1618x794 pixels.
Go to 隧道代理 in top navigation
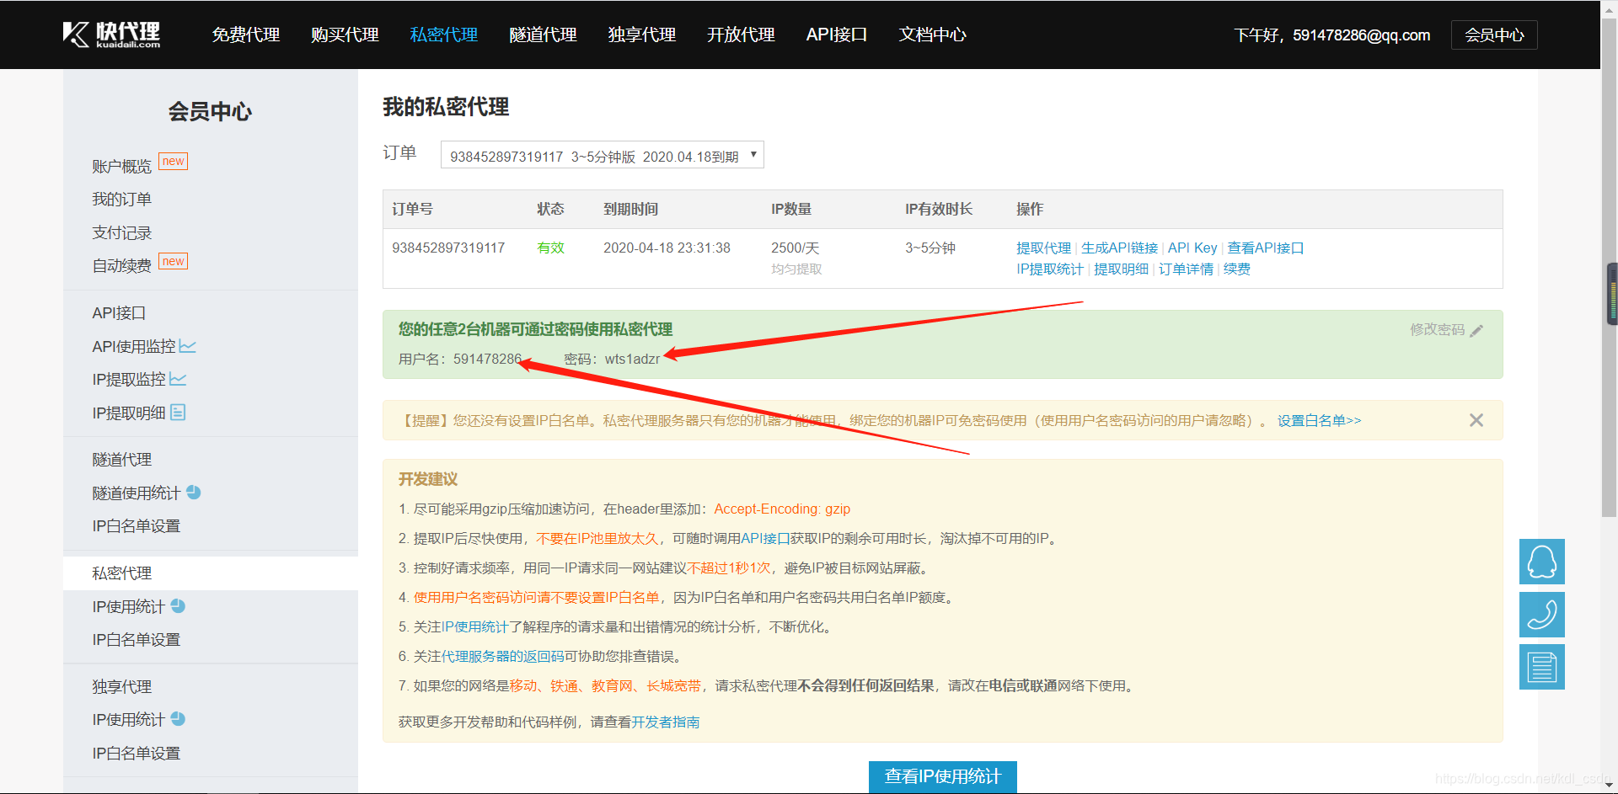544,35
